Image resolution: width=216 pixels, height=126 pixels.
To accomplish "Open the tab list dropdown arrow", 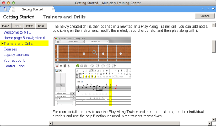I will pos(213,9).
